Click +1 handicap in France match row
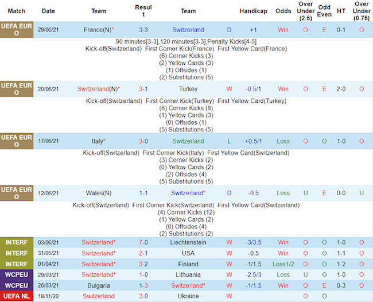The height and width of the screenshot is (302, 373). pos(253,30)
